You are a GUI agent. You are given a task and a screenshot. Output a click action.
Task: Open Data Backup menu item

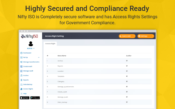(x=28, y=84)
